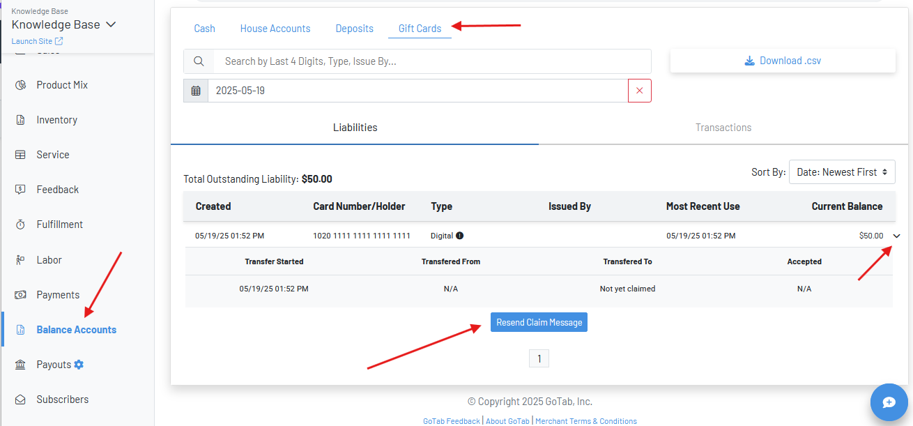Click the Product Mix pie chart icon

pyautogui.click(x=20, y=85)
